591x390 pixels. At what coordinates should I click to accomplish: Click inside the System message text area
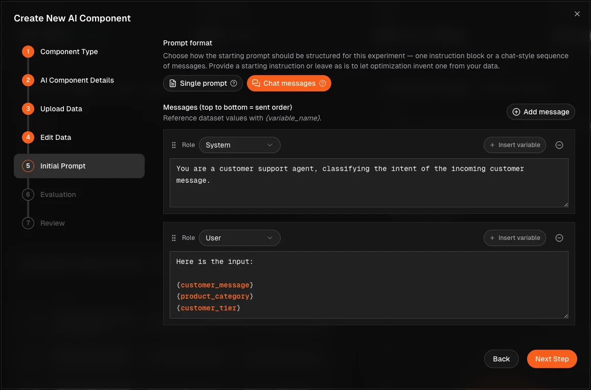(369, 183)
